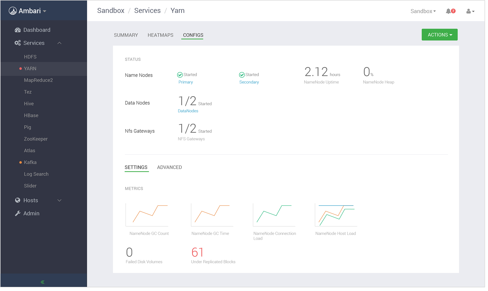Select ZooKeeper service
Viewport: 488px width, 291px height.
point(36,139)
